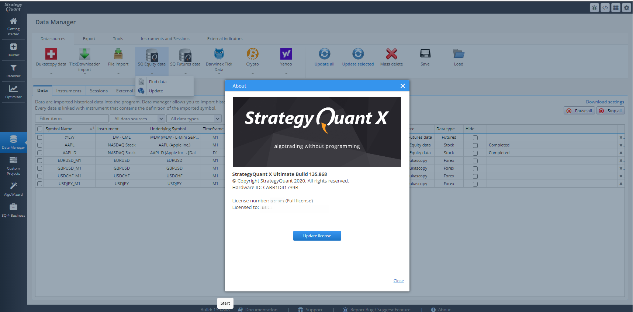The image size is (633, 312).
Task: Click Darwinex Tick Data icon
Action: tap(219, 54)
